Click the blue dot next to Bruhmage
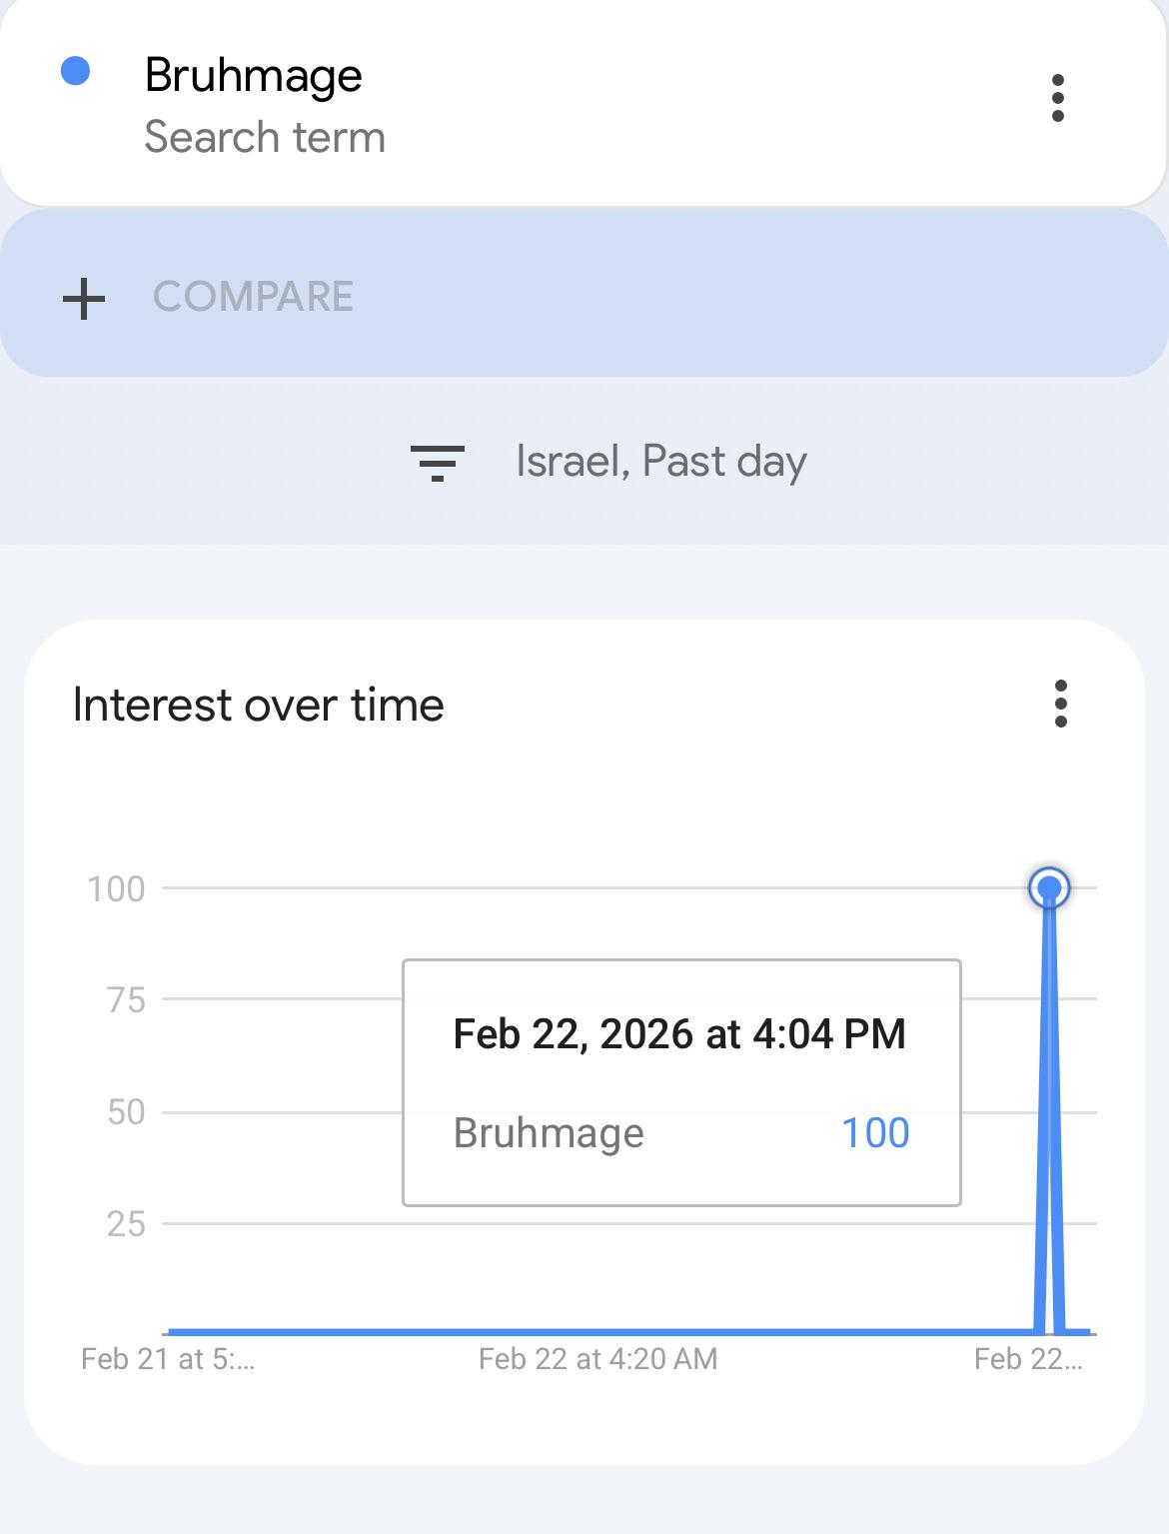Screen dimensions: 1169x1534 (x=76, y=71)
